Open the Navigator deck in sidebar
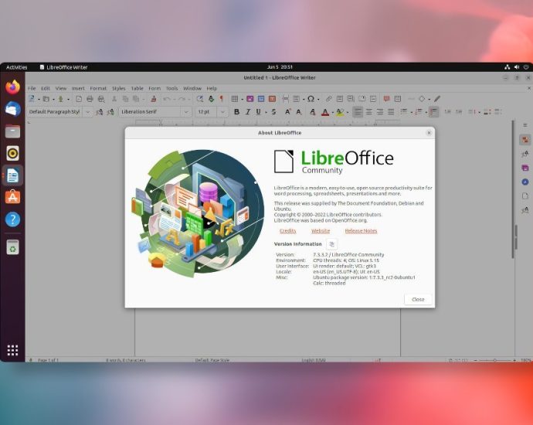Image resolution: width=533 pixels, height=425 pixels. pos(525,182)
